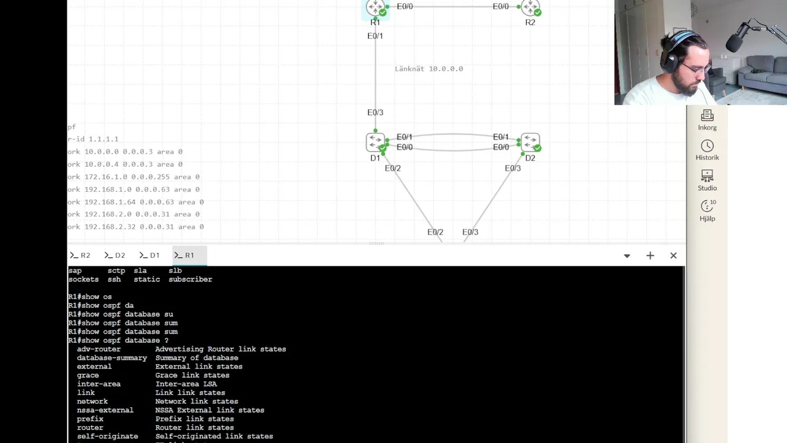787x443 pixels.
Task: Open Historik in the sidebar
Action: [707, 151]
